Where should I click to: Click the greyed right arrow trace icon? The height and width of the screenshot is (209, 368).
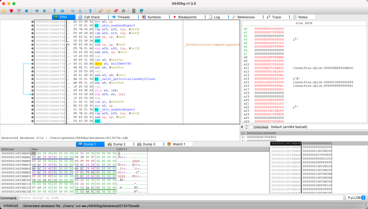point(72,11)
